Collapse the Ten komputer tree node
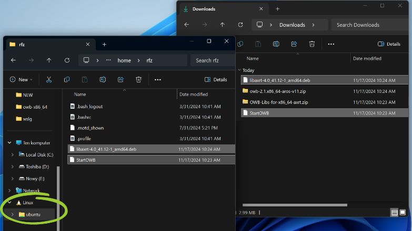This screenshot has width=412, height=231. click(x=9, y=143)
